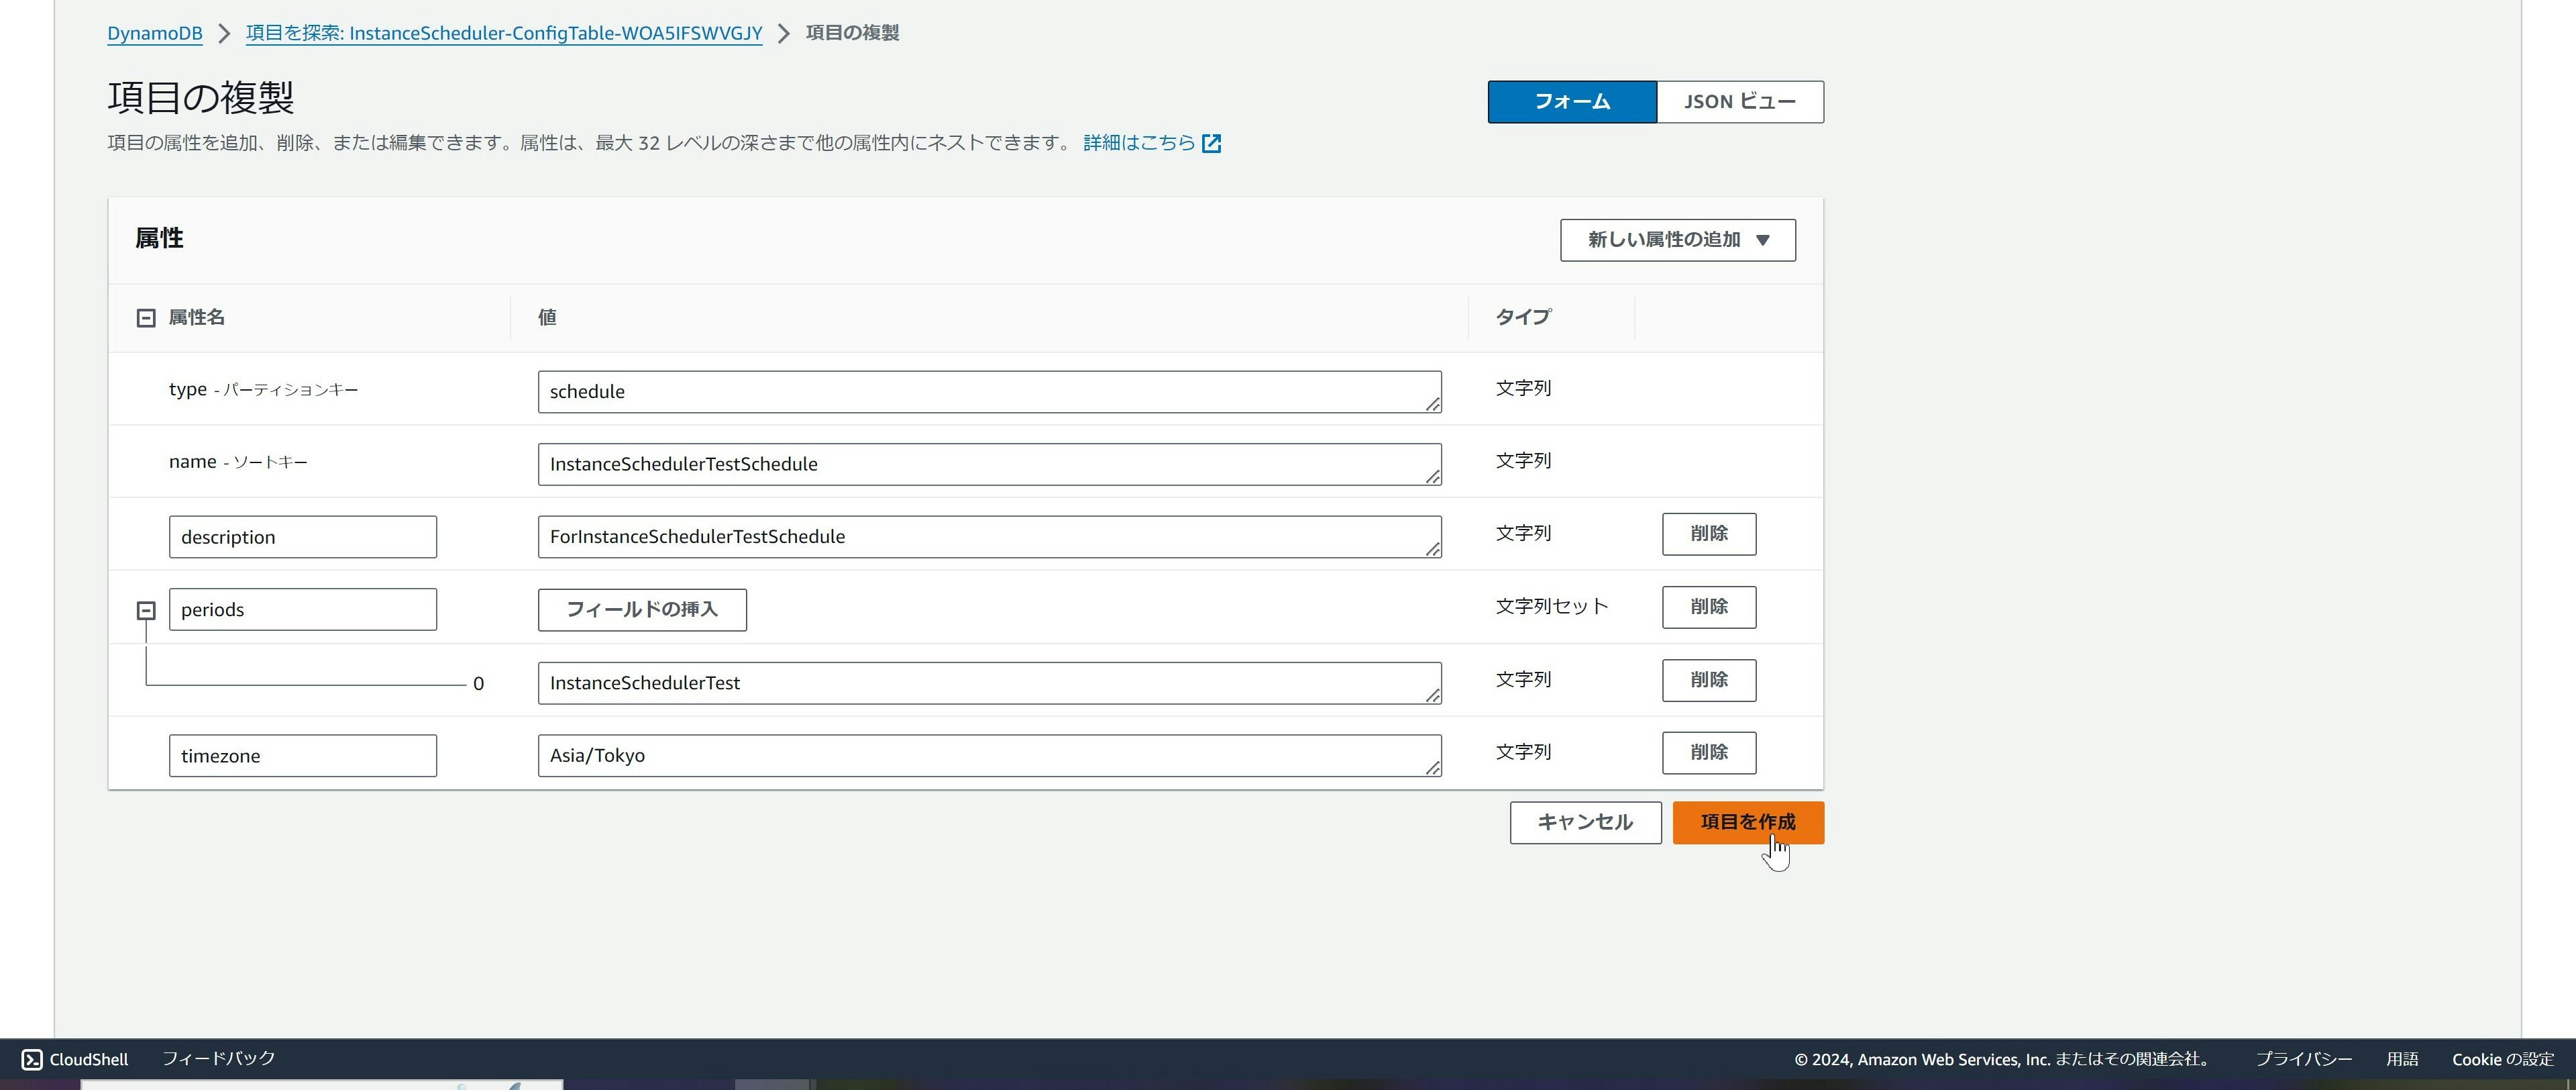The height and width of the screenshot is (1090, 2576).
Task: Open the DynamoDB breadcrumb link
Action: [155, 33]
